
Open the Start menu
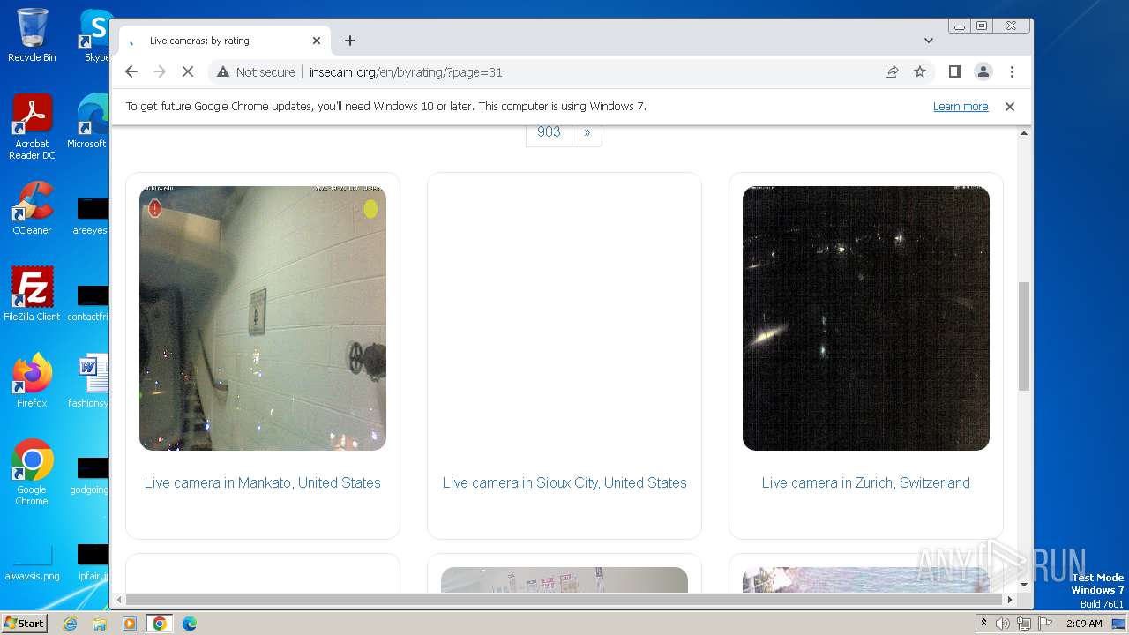(x=25, y=623)
